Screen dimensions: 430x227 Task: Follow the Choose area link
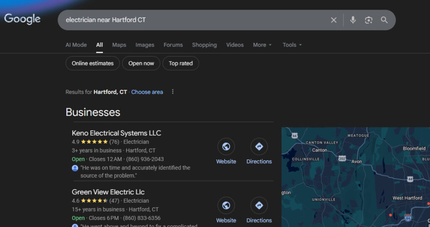[147, 92]
